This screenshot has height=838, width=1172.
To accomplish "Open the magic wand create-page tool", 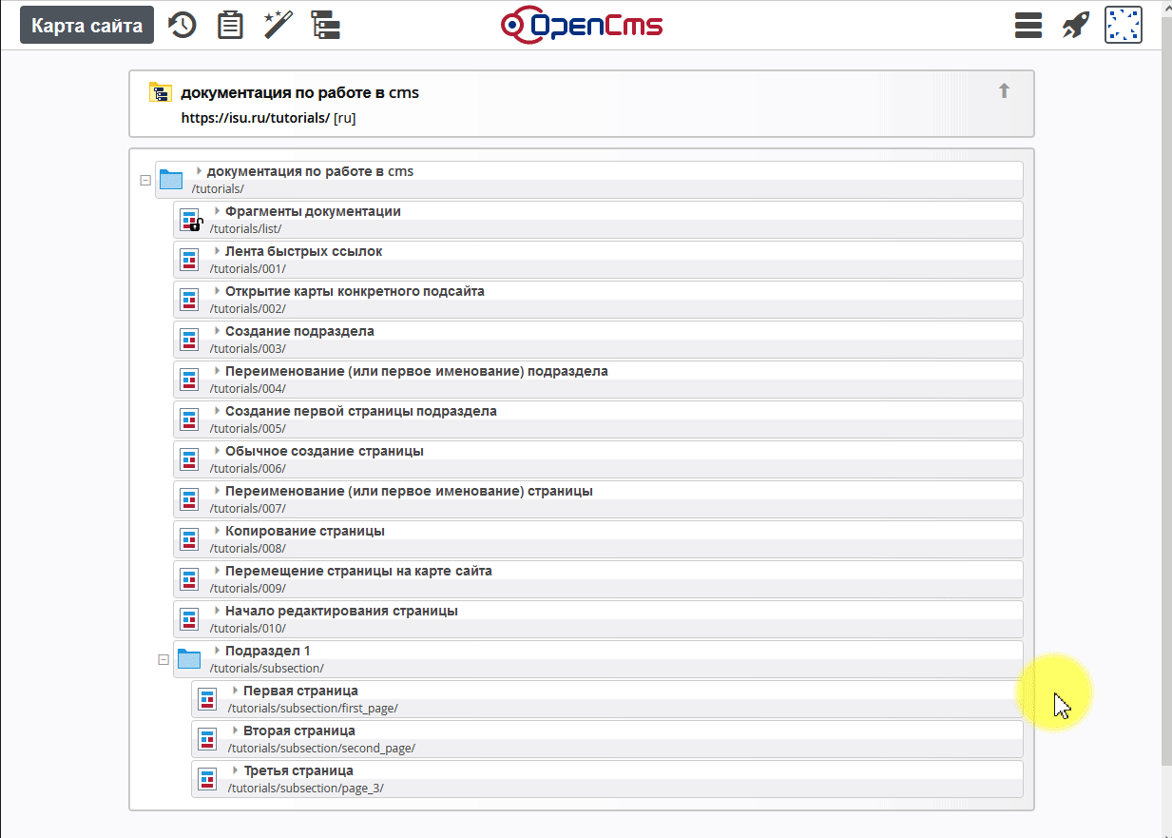I will coord(278,26).
